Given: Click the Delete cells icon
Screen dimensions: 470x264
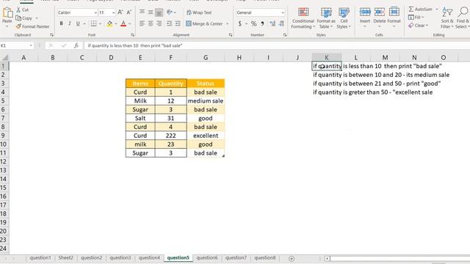Looking at the screenshot, I should 379,12.
